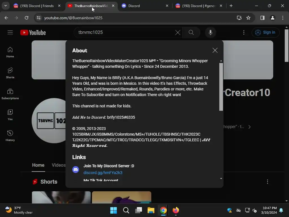Screen dimensions: 289x217
Task: Click Shorts section heading
Action: coord(49,182)
